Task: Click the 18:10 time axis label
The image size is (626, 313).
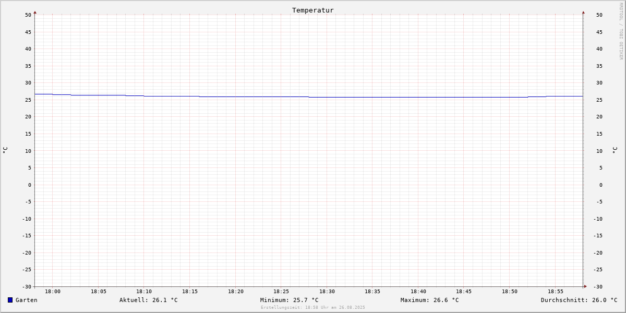Action: tap(144, 292)
